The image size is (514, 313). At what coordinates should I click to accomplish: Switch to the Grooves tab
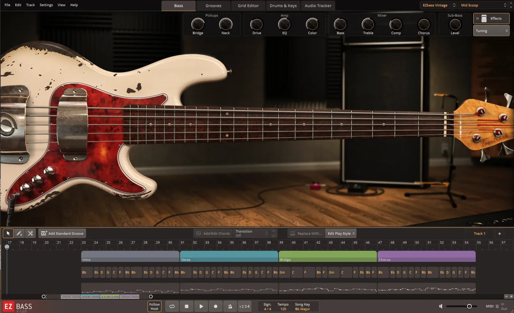(213, 6)
